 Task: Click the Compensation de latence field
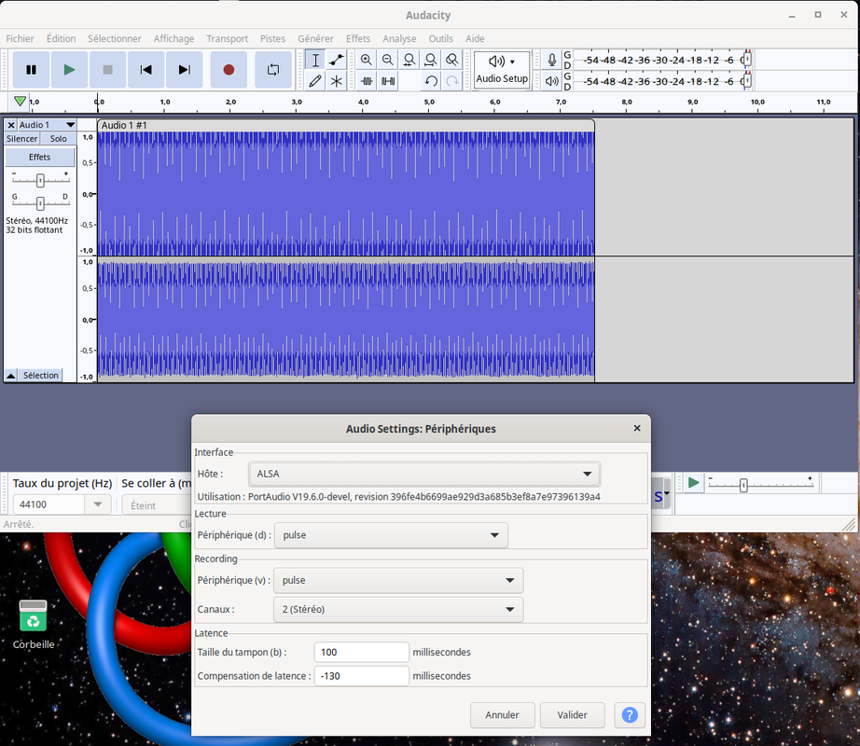(x=361, y=676)
